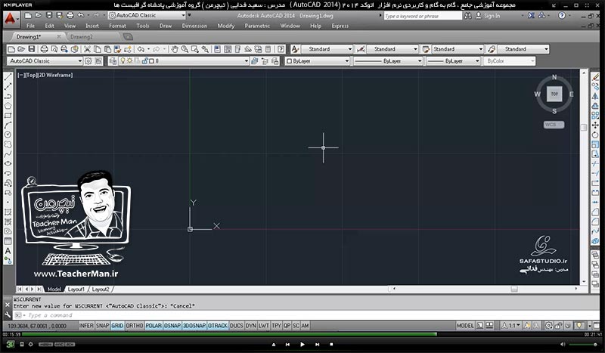Open the File menu

30,26
